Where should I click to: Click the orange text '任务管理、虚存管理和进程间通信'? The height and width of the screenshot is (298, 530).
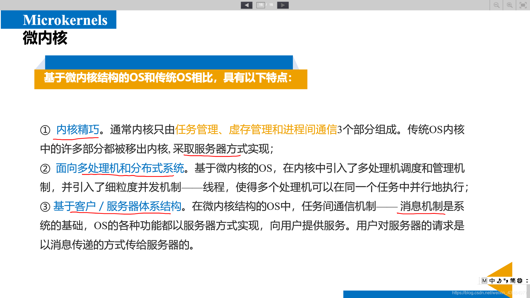pos(256,129)
